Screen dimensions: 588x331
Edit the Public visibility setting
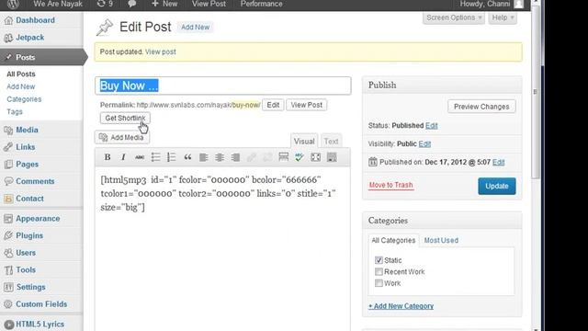point(424,143)
